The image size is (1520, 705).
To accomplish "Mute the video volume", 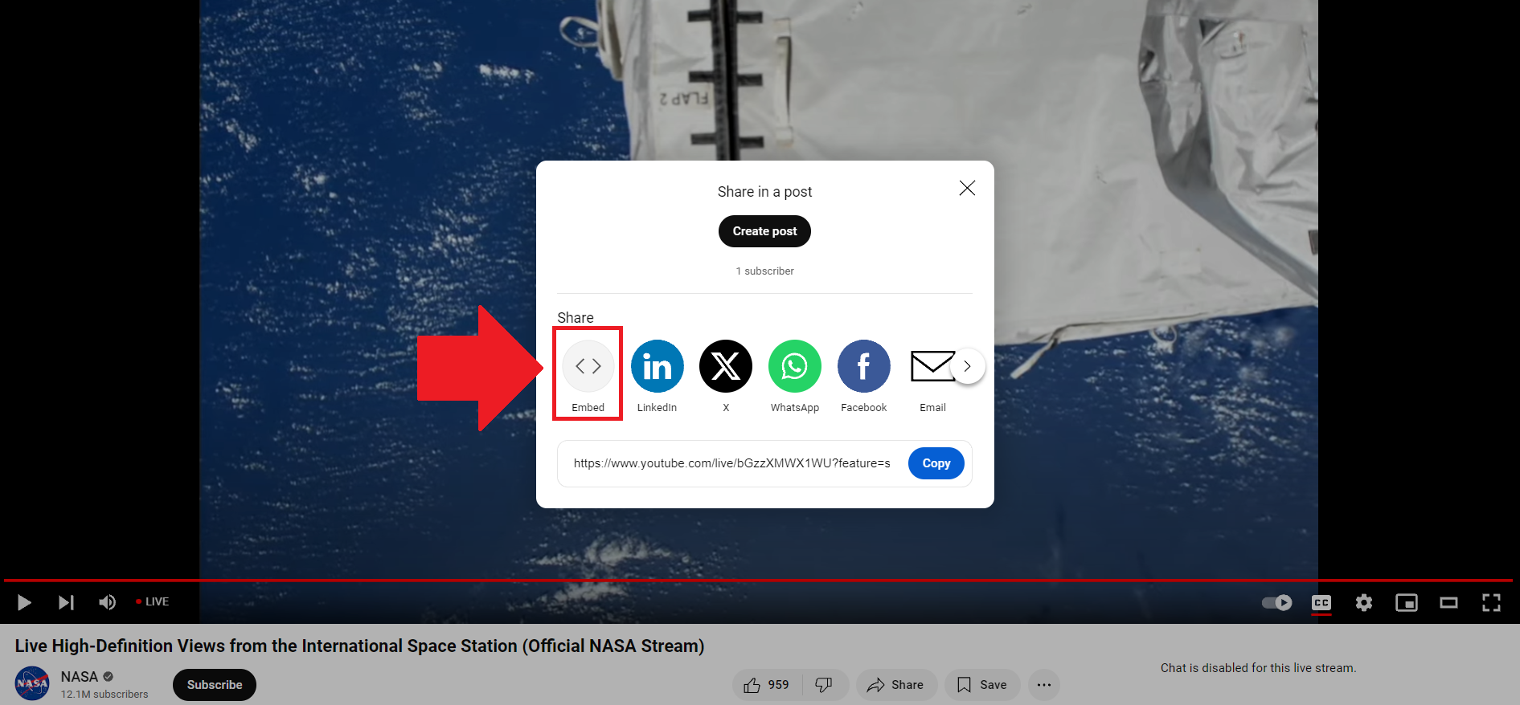I will click(107, 602).
